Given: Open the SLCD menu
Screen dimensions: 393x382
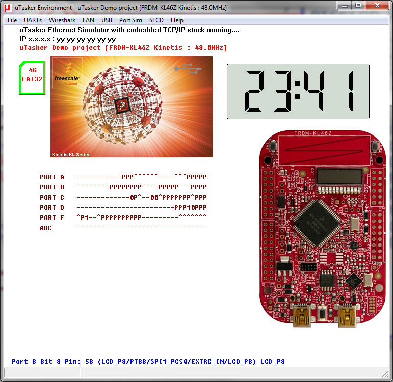Looking at the screenshot, I should [x=156, y=20].
